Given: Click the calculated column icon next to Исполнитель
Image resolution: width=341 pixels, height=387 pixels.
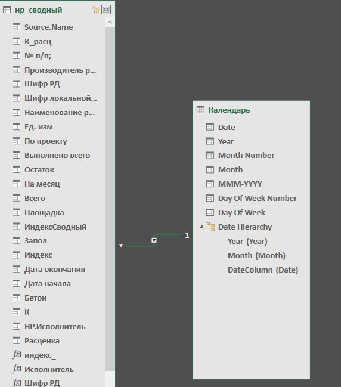Looking at the screenshot, I should [17, 369].
